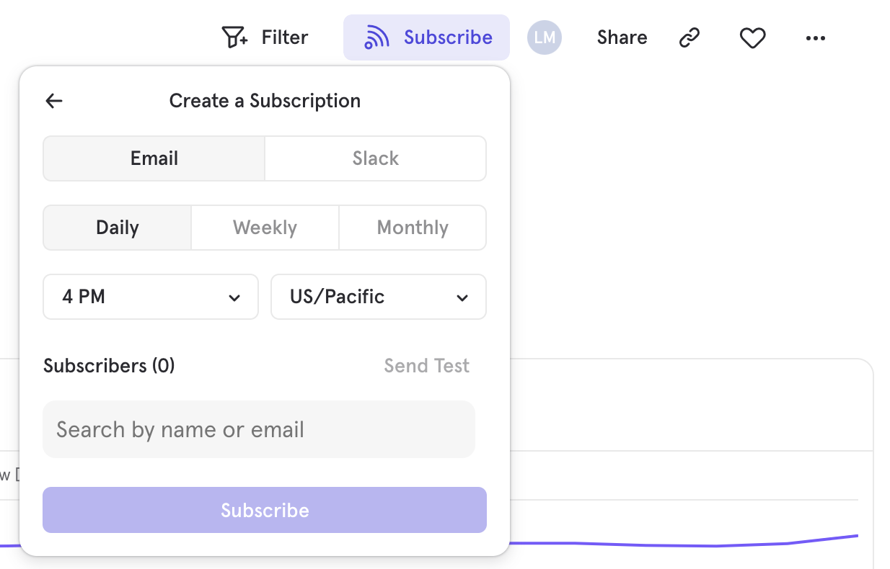Image resolution: width=890 pixels, height=569 pixels.
Task: Select Weekly delivery frequency
Action: (265, 227)
